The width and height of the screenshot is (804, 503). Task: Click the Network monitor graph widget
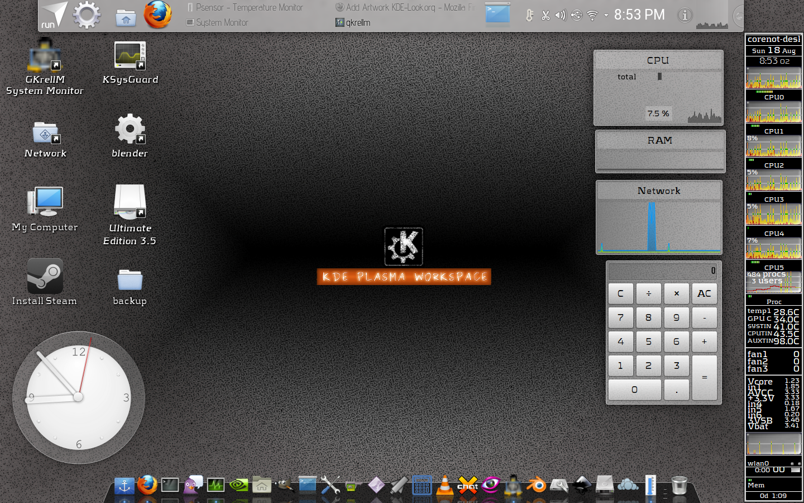pyautogui.click(x=659, y=217)
